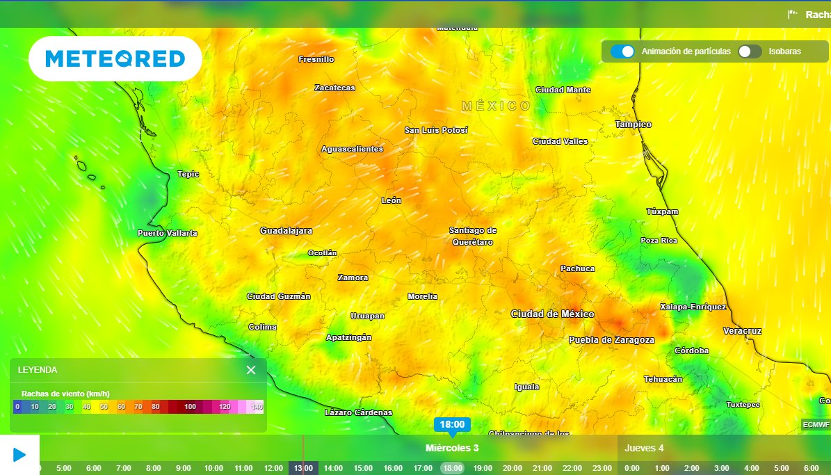
Task: Click the Jueves 4 day tab
Action: (x=644, y=448)
